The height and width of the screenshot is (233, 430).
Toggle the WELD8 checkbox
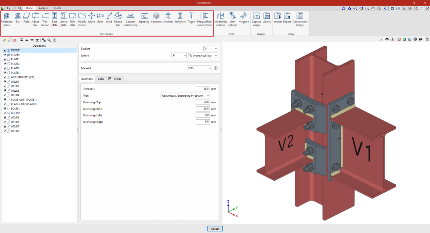5,131
